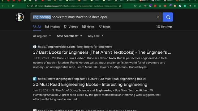Open the Downloads arrow icon in toolbar
This screenshot has width=198, height=111.
click(140, 6)
